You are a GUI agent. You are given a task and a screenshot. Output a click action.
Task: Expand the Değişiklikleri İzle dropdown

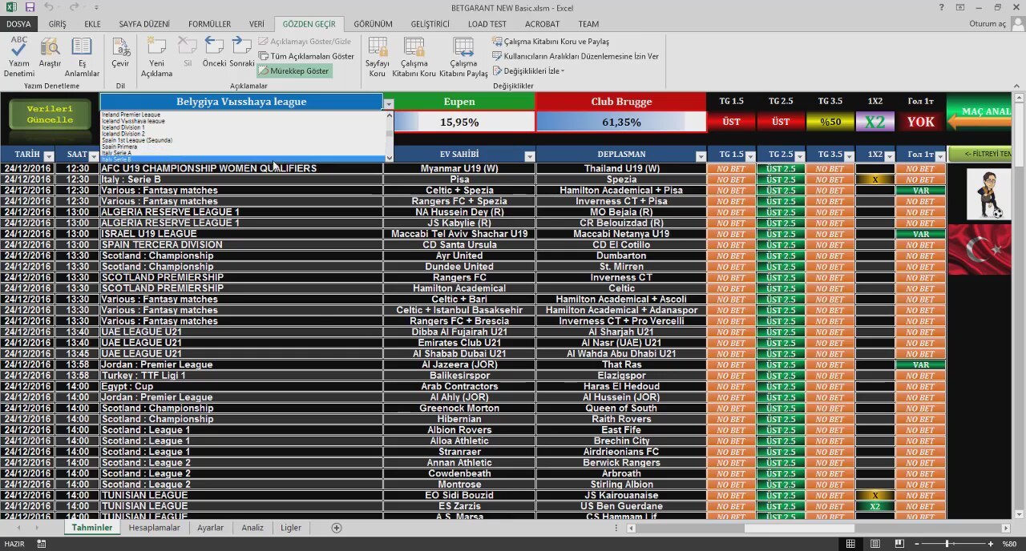pos(528,70)
